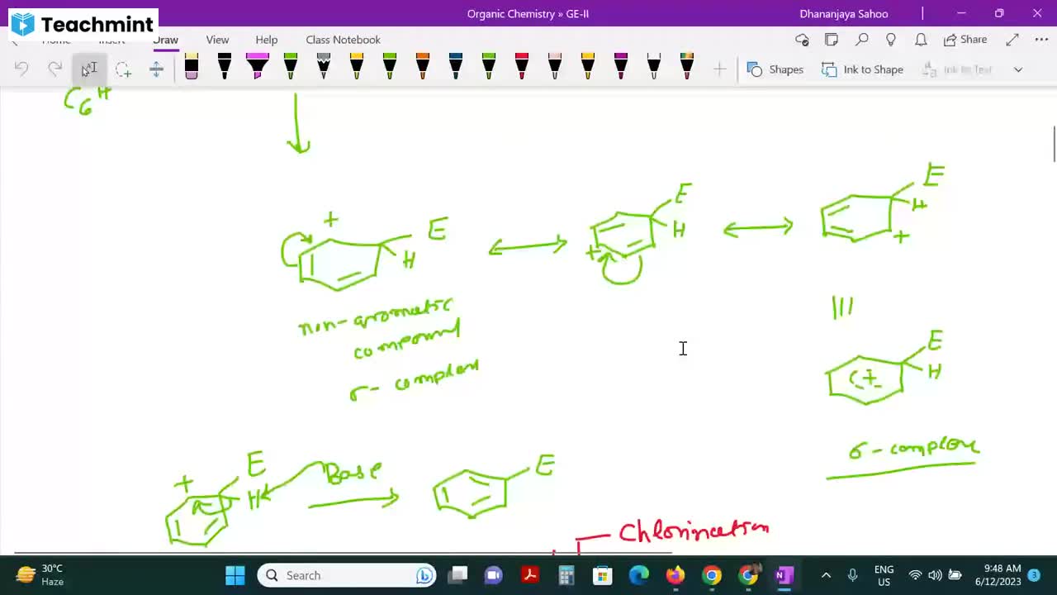Open the View tab
The image size is (1057, 595).
(x=217, y=40)
